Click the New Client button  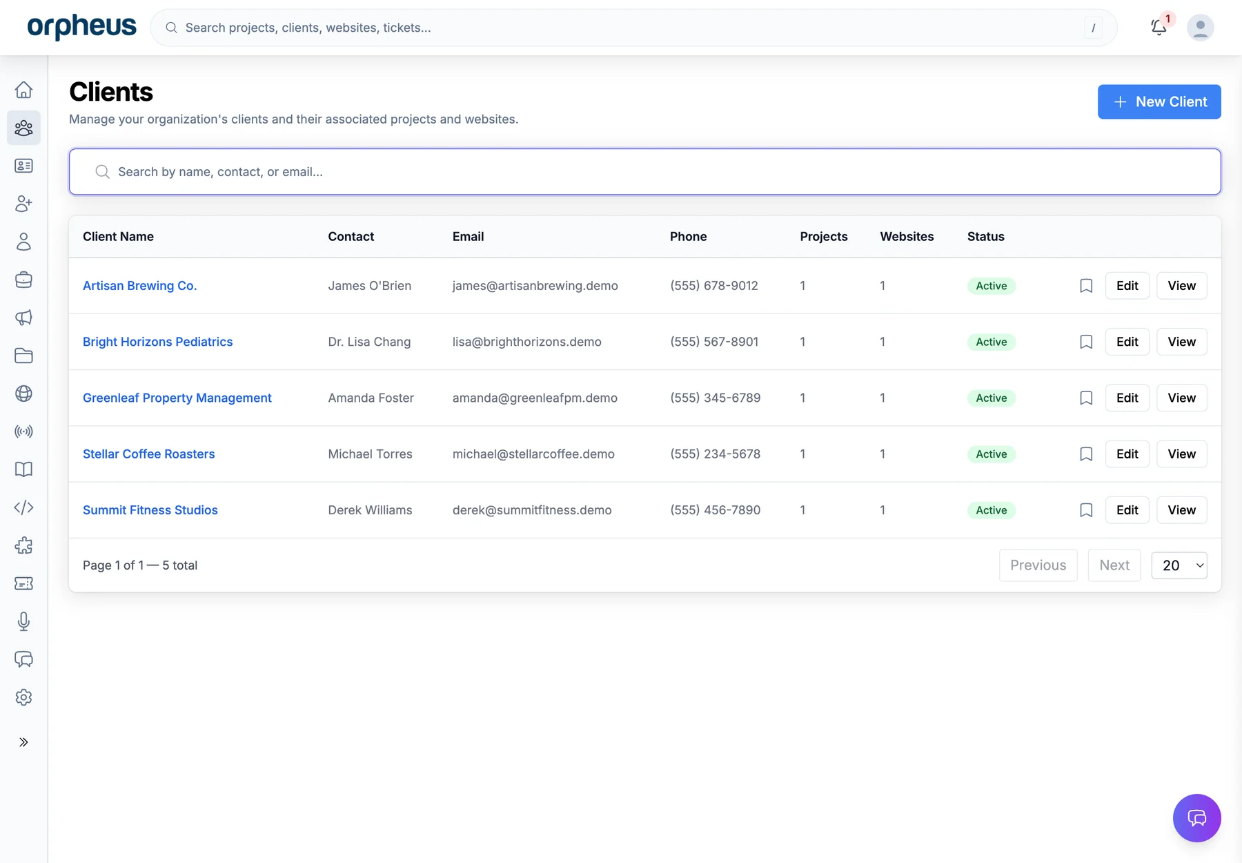tap(1159, 101)
